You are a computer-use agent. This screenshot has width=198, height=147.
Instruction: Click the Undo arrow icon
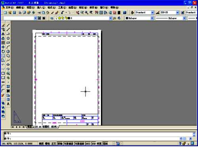pos(63,13)
